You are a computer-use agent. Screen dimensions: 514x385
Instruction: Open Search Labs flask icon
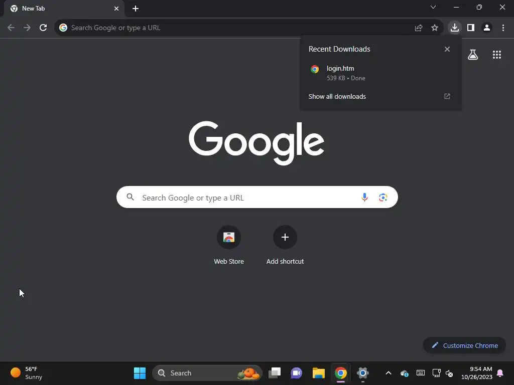tap(473, 55)
